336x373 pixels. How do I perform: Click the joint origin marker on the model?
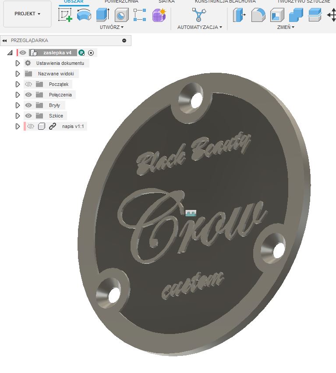tap(191, 213)
